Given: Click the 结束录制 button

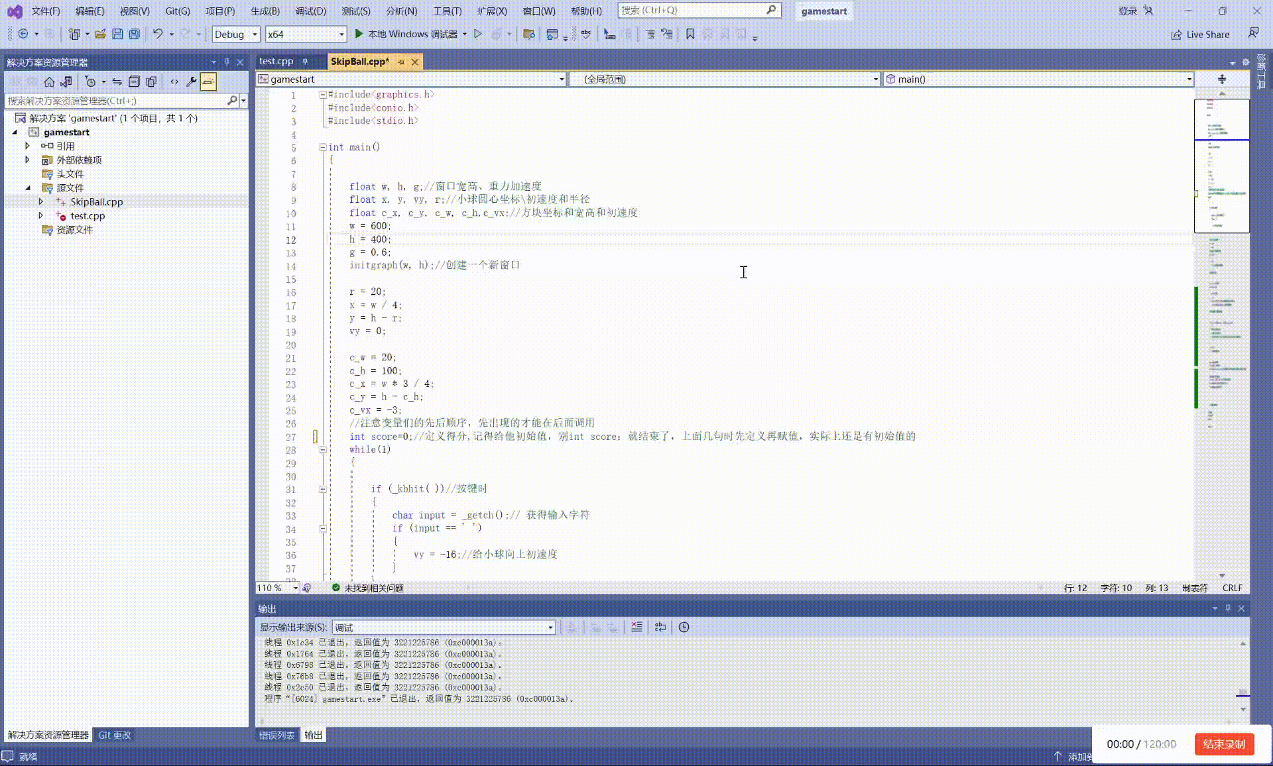Looking at the screenshot, I should tap(1223, 744).
